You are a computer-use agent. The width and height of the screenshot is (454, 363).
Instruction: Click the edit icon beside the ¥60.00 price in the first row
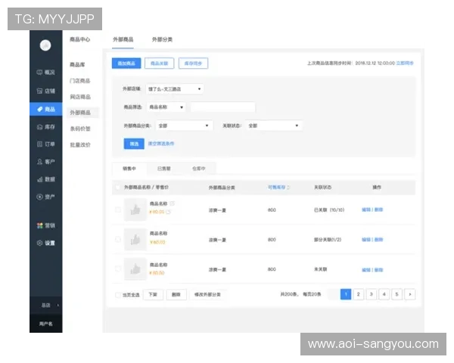(168, 212)
